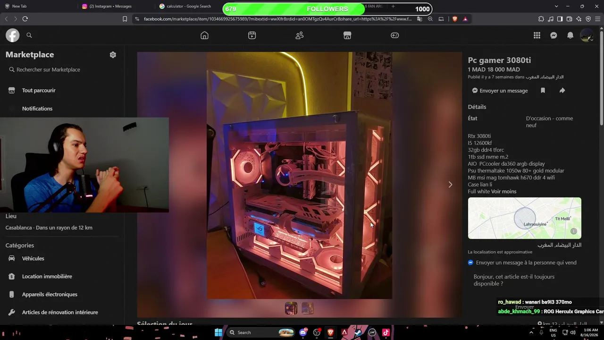Open the Facebook apps grid menu
Viewport: 604px width, 340px height.
tap(537, 35)
